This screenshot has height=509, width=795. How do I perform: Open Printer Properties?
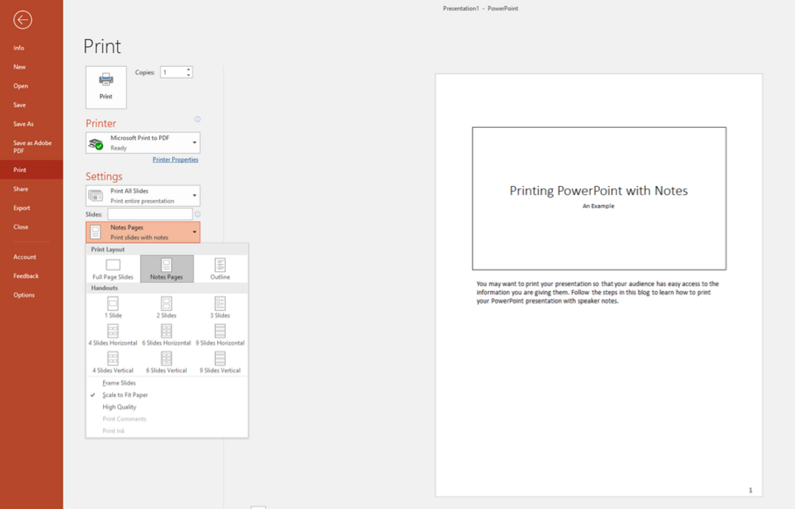(175, 159)
